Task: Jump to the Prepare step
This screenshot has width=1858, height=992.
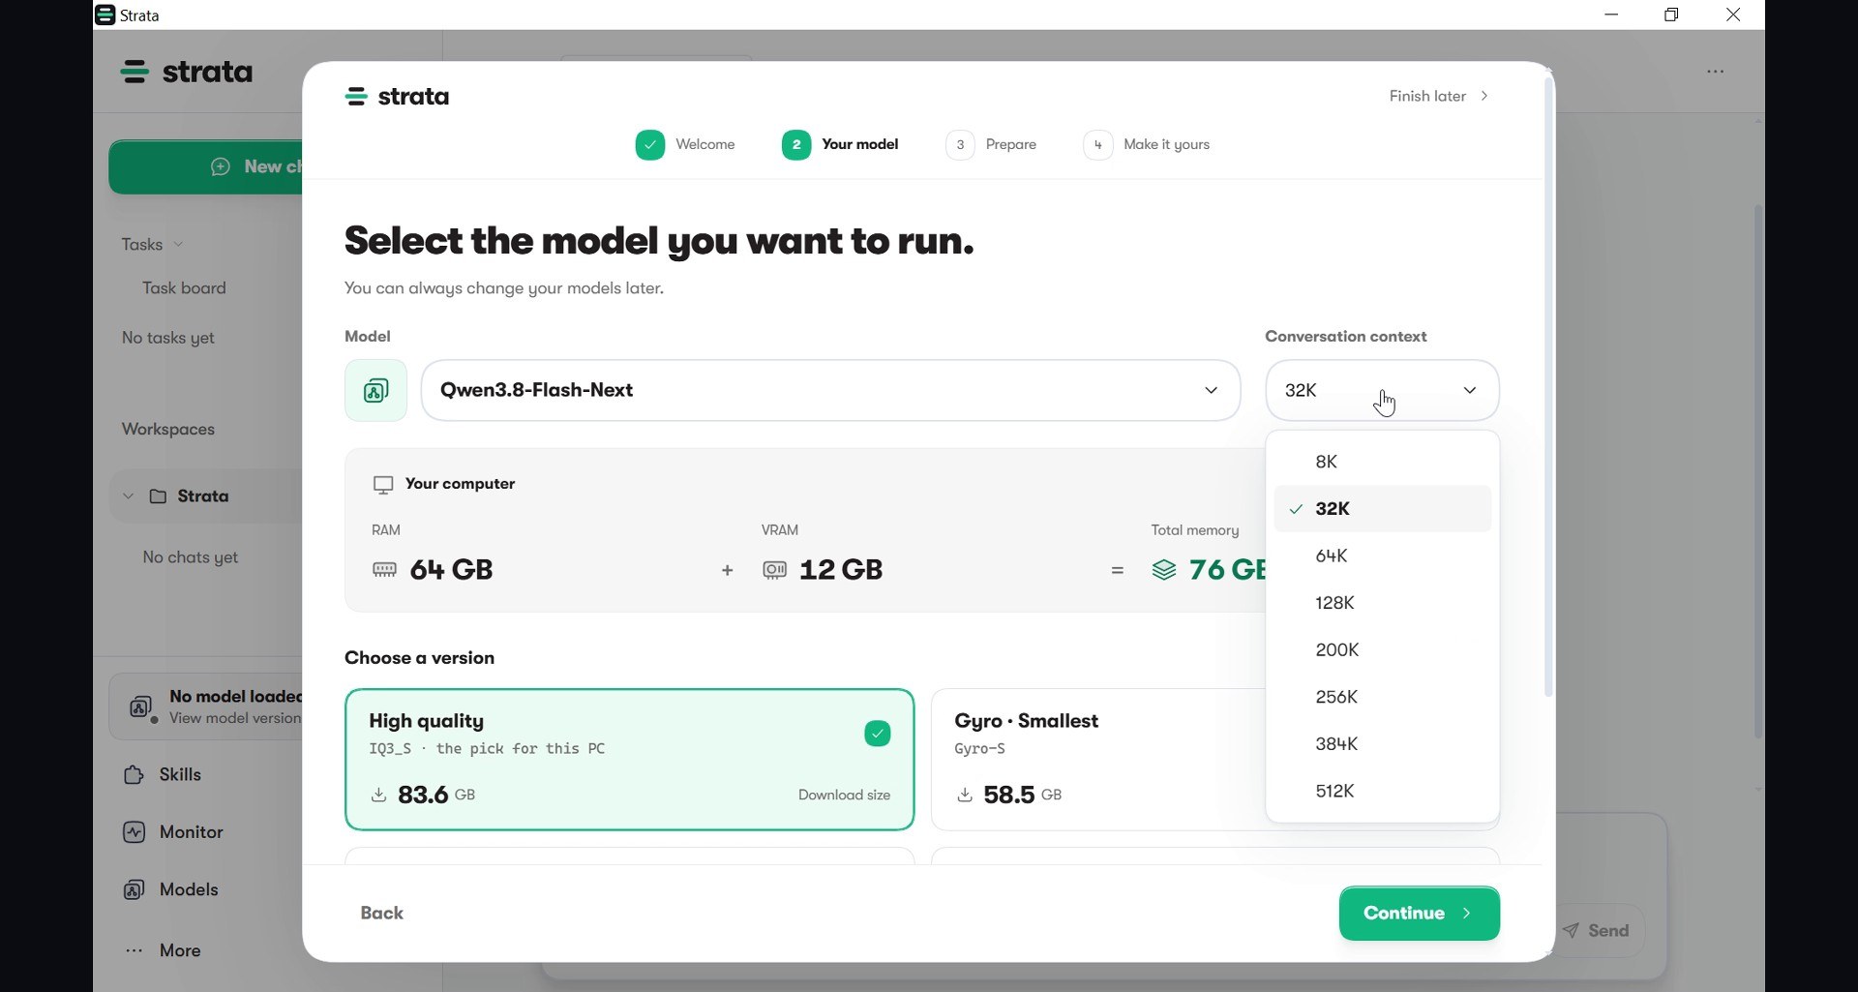Action: click(x=991, y=145)
